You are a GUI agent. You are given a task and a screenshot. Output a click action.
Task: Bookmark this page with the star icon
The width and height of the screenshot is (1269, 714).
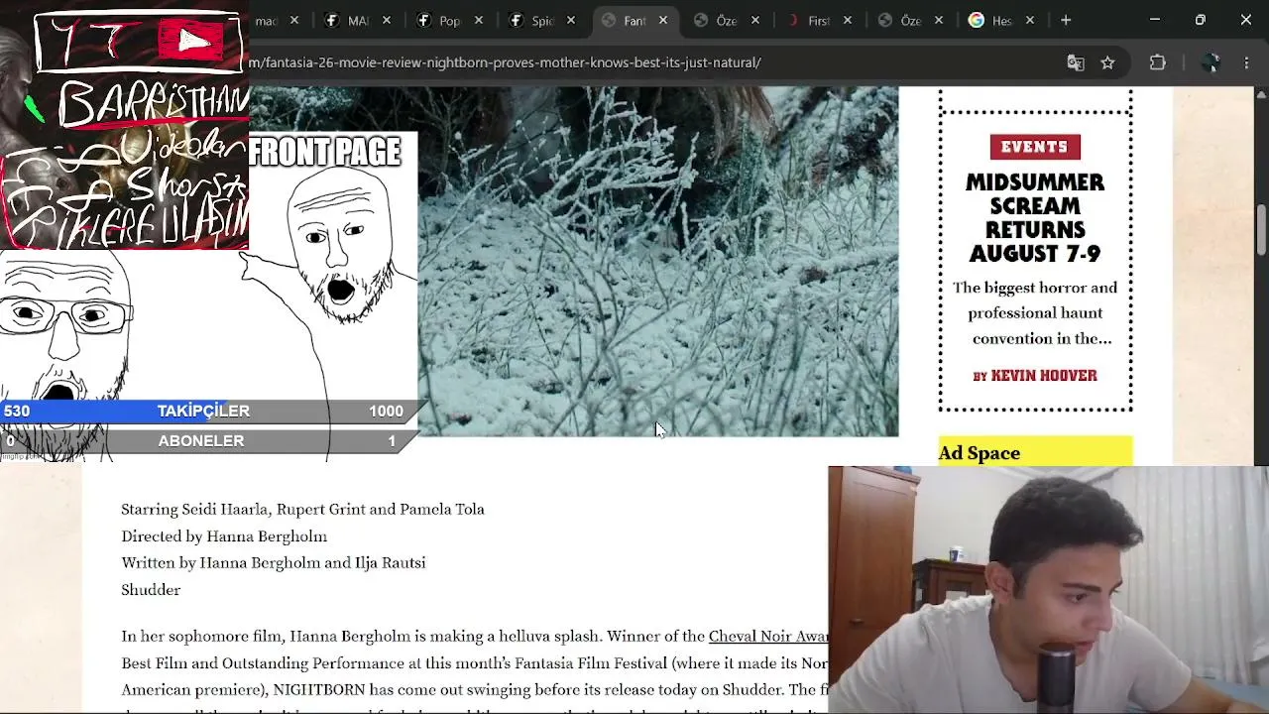tap(1107, 62)
